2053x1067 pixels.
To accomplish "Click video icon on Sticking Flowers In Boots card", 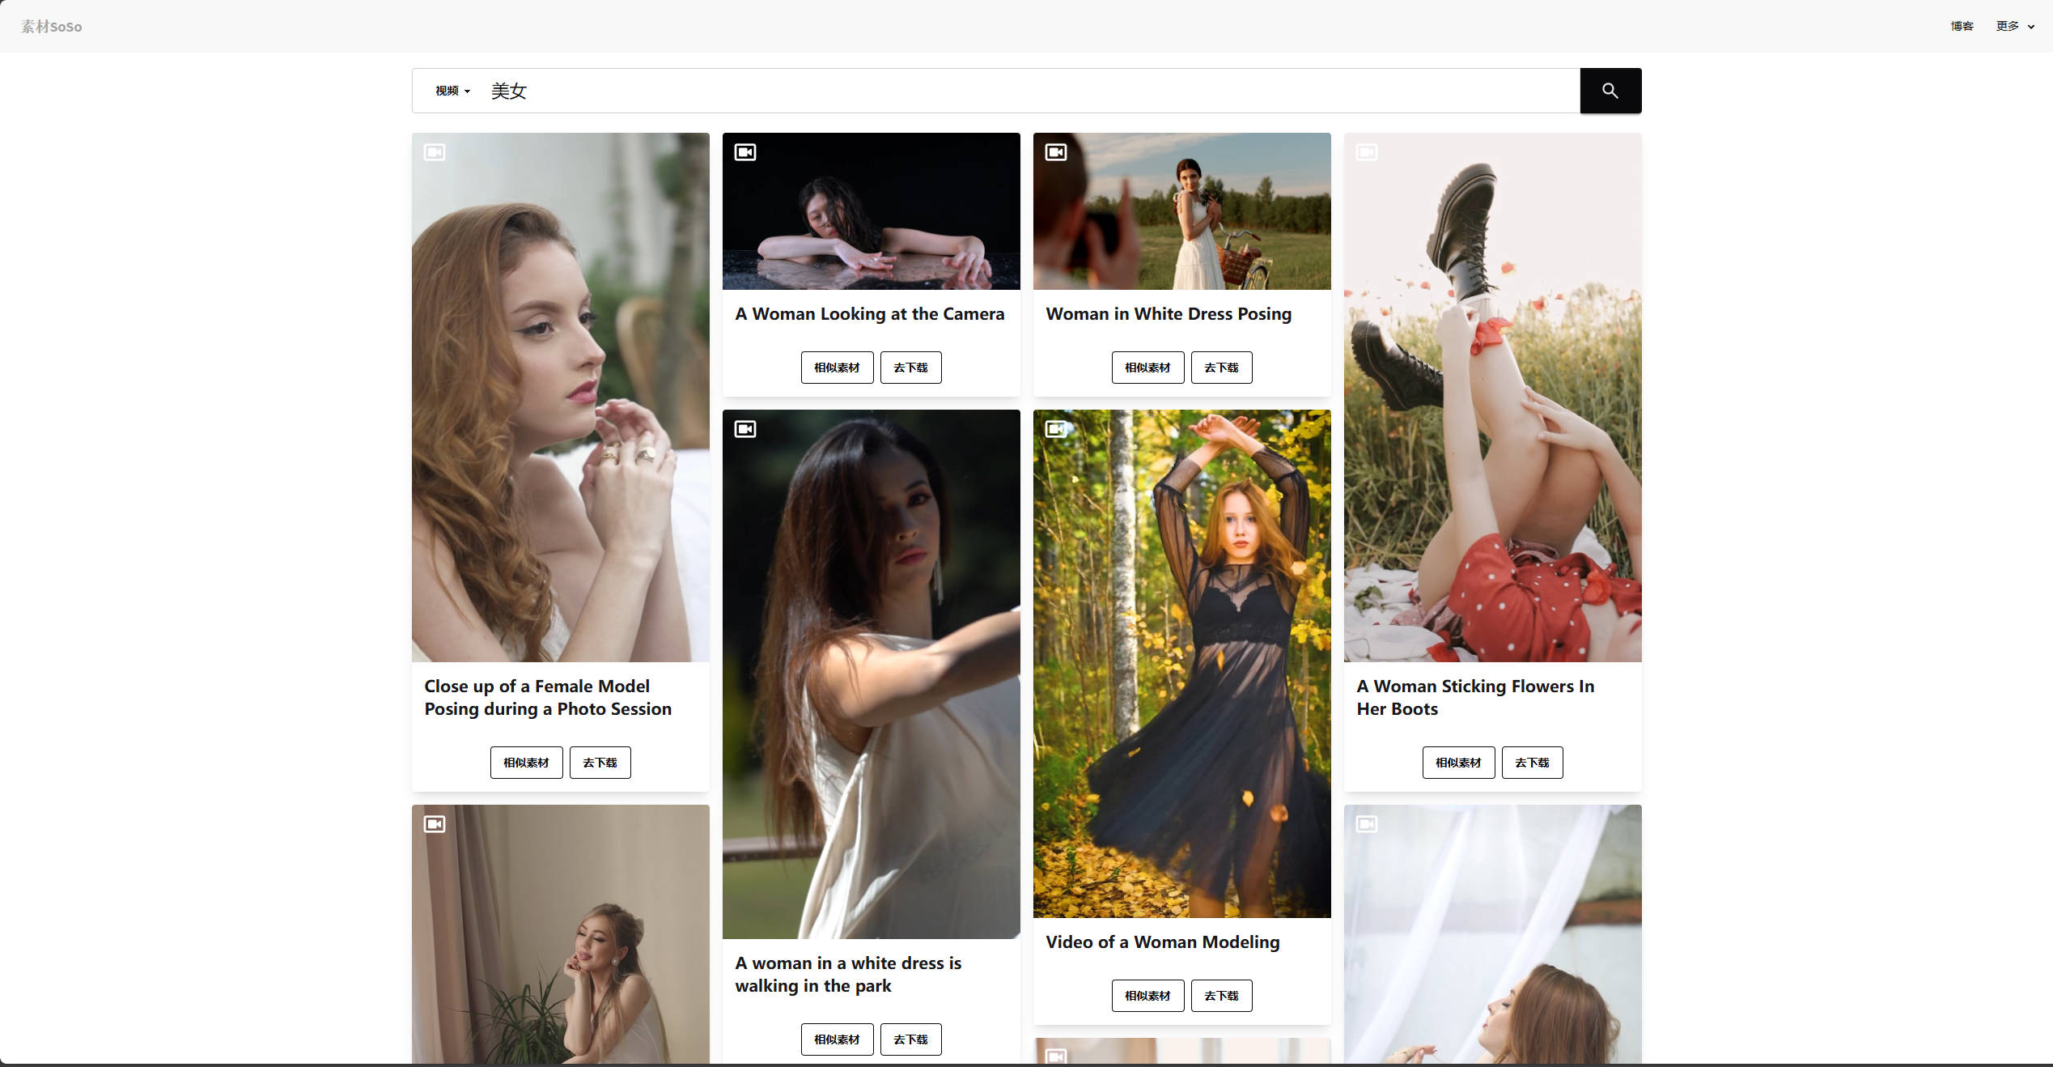I will tap(1366, 152).
